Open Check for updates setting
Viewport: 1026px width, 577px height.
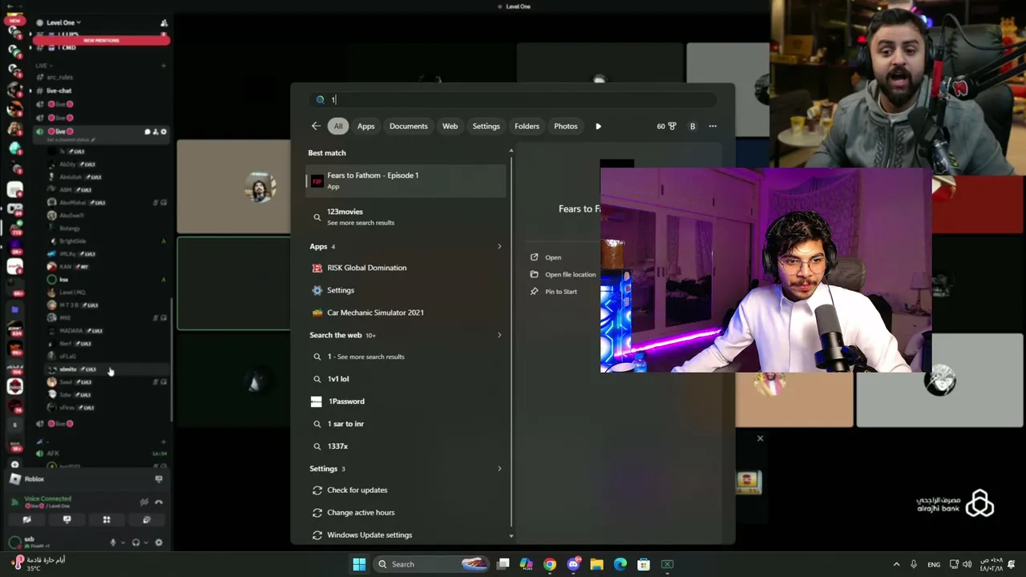[406, 490]
